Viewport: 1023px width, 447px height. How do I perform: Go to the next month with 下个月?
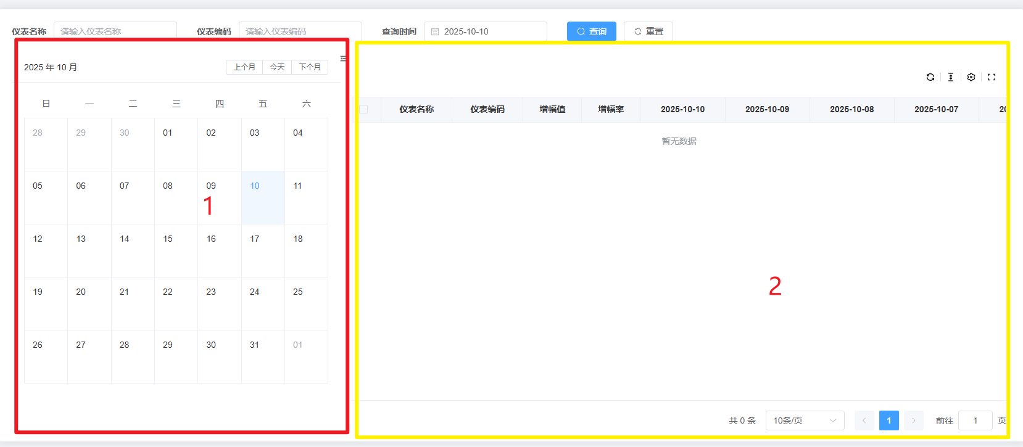click(x=310, y=67)
